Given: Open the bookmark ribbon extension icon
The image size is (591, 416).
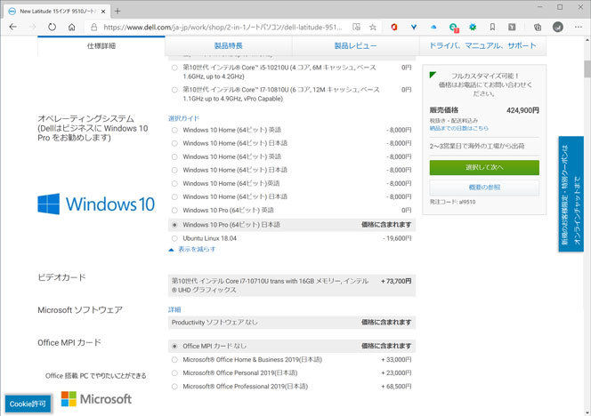Looking at the screenshot, I should 492,27.
